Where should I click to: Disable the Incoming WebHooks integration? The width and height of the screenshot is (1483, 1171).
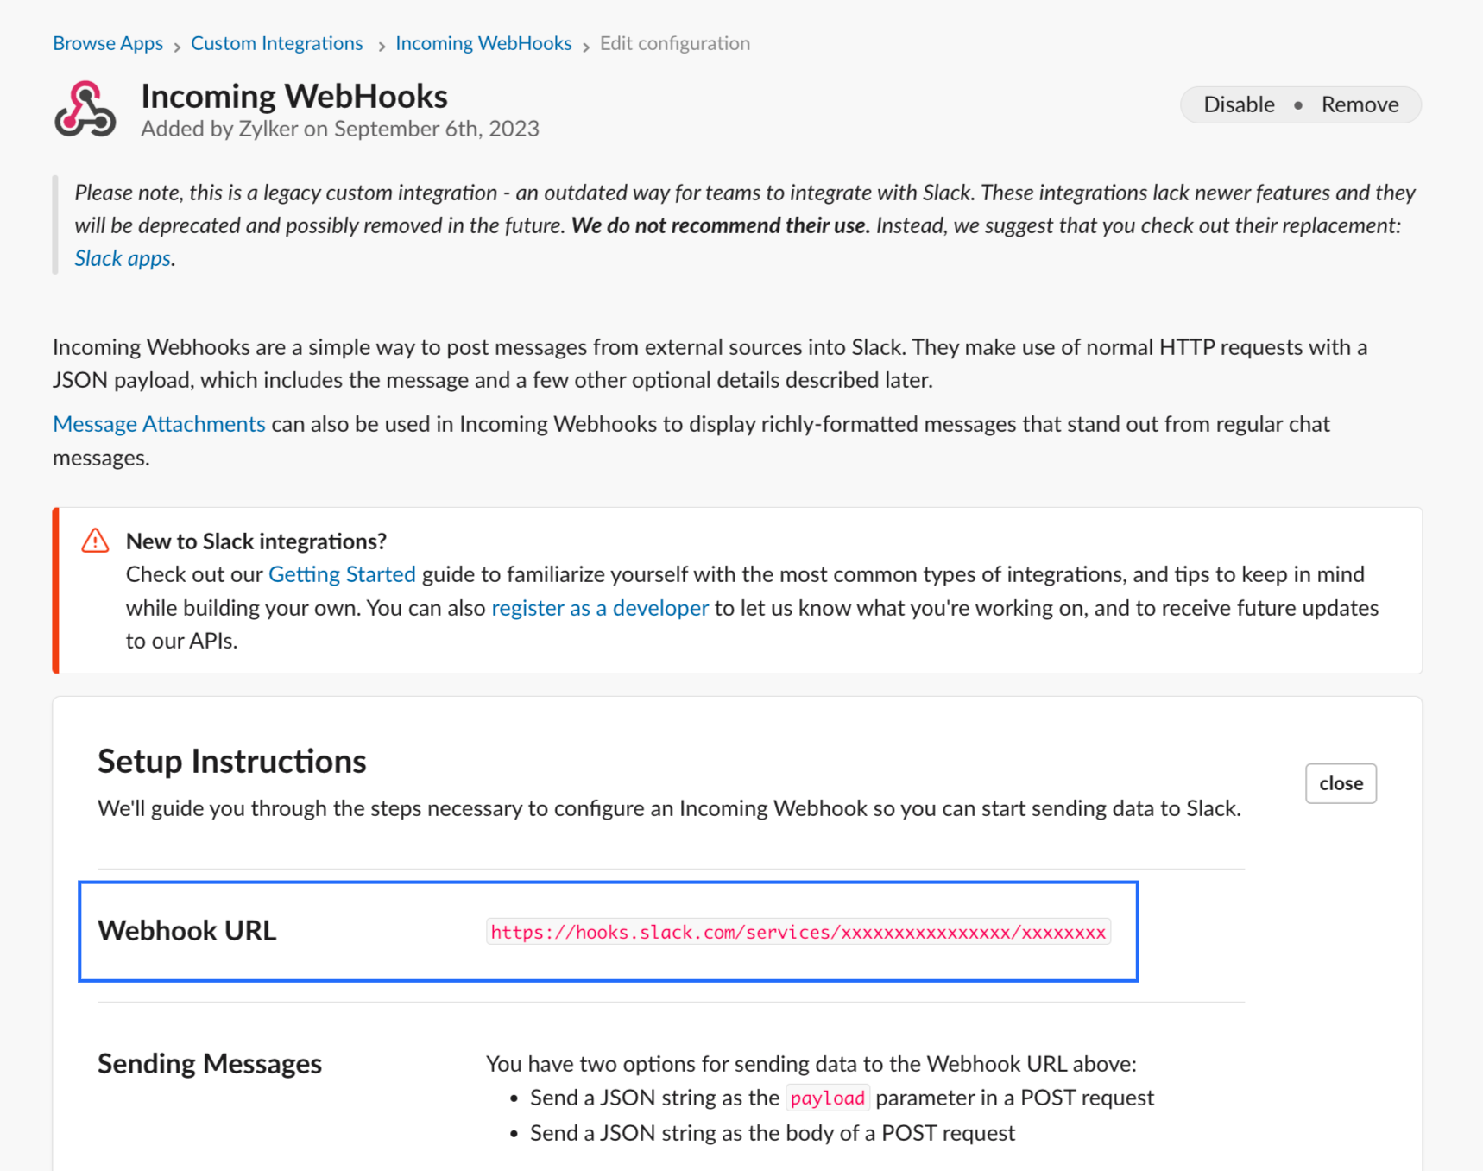(x=1239, y=104)
